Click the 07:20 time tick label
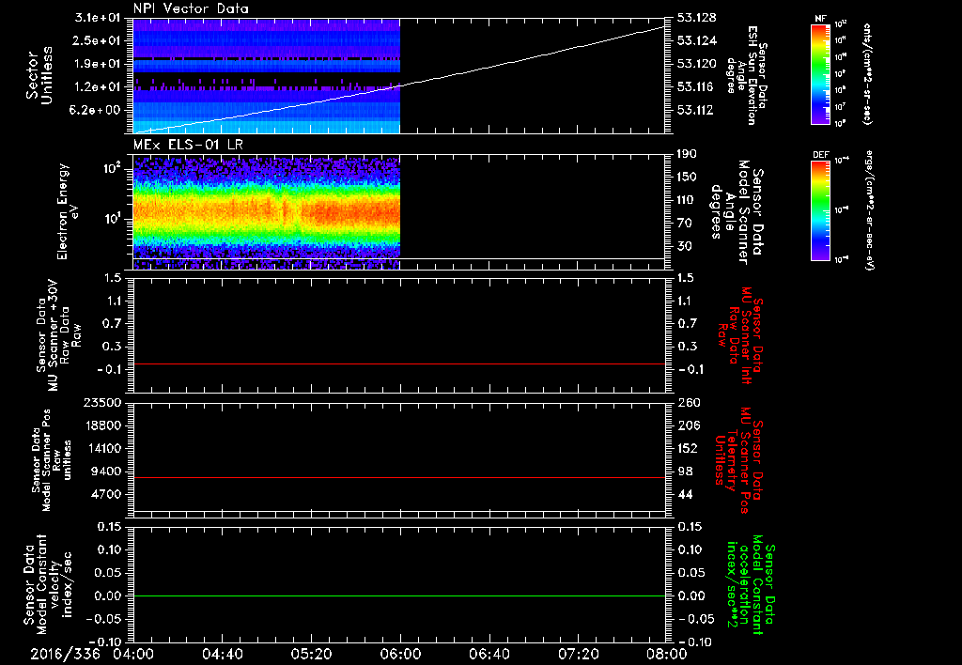The height and width of the screenshot is (665, 962). pyautogui.click(x=578, y=654)
